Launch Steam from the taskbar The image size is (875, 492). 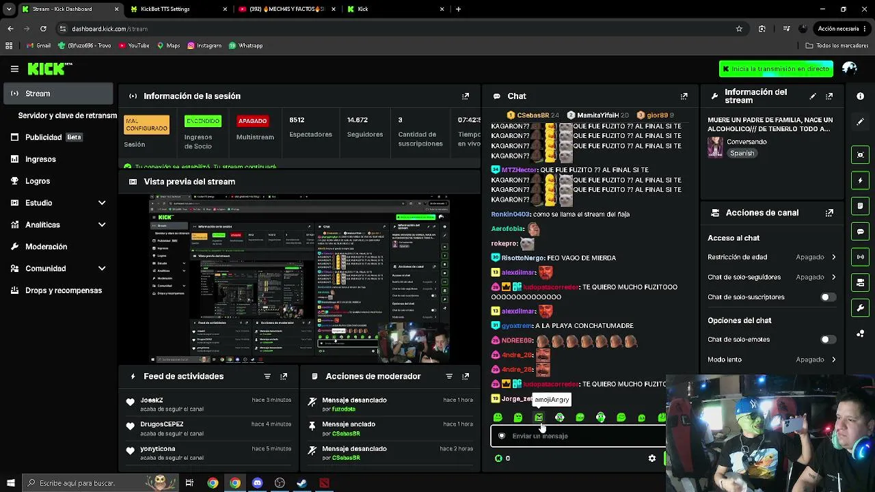[x=301, y=483]
